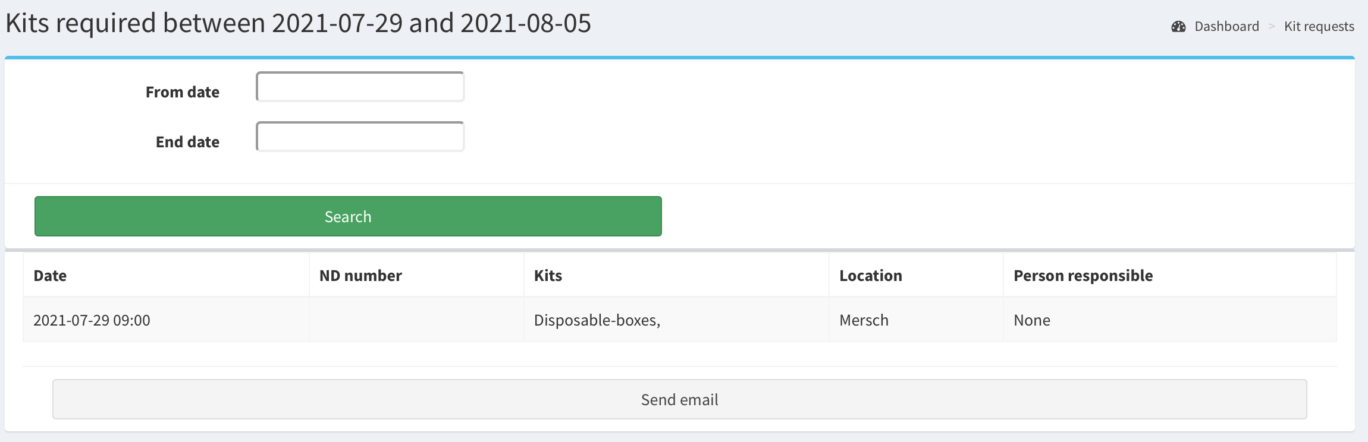Click the From date label

point(182,92)
